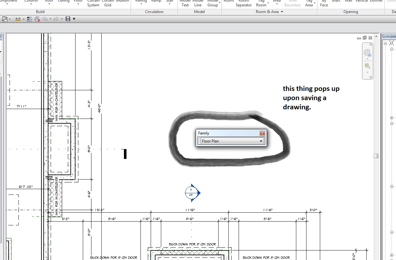Open the Undo history dropdown arrow

point(50,19)
